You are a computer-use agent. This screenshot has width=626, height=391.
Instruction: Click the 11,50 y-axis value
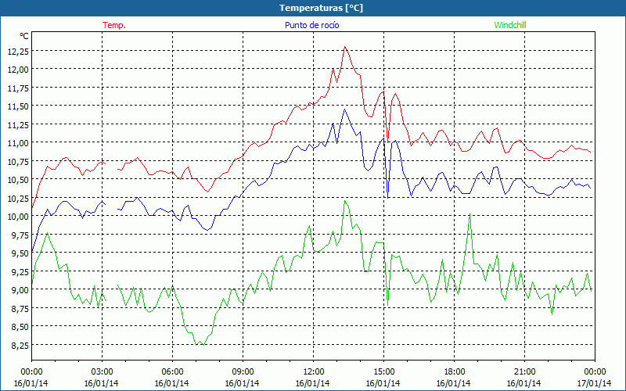[18, 106]
